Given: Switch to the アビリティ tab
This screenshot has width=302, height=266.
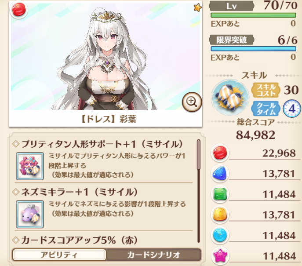Looking at the screenshot, I should [x=59, y=255].
